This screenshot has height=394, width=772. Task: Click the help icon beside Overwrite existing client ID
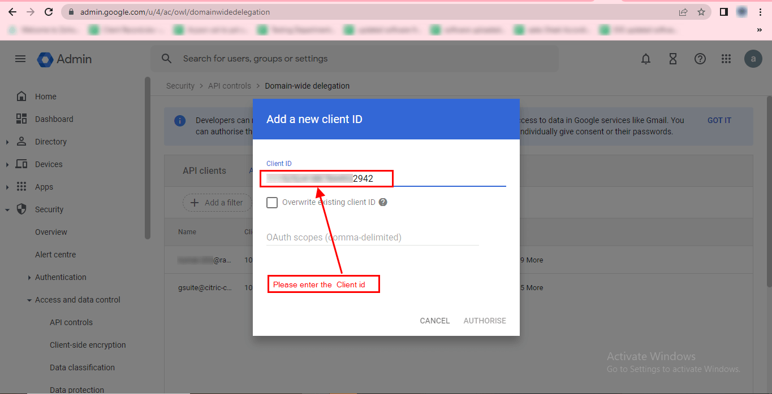pyautogui.click(x=383, y=202)
